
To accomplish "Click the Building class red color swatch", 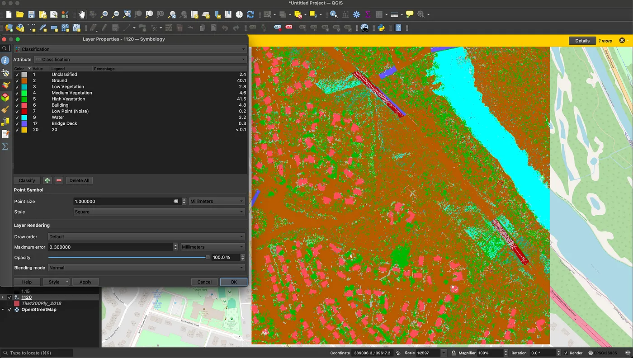I will [24, 105].
